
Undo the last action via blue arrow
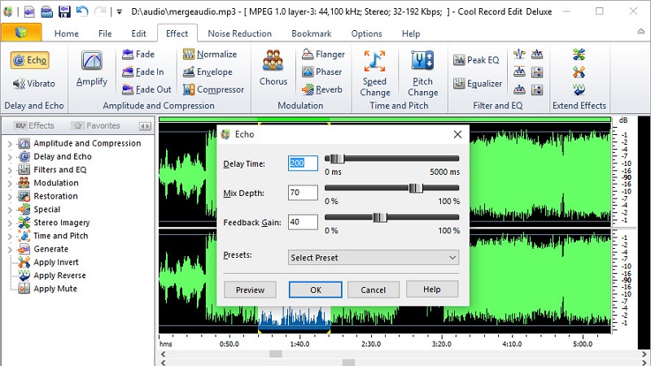(82, 11)
